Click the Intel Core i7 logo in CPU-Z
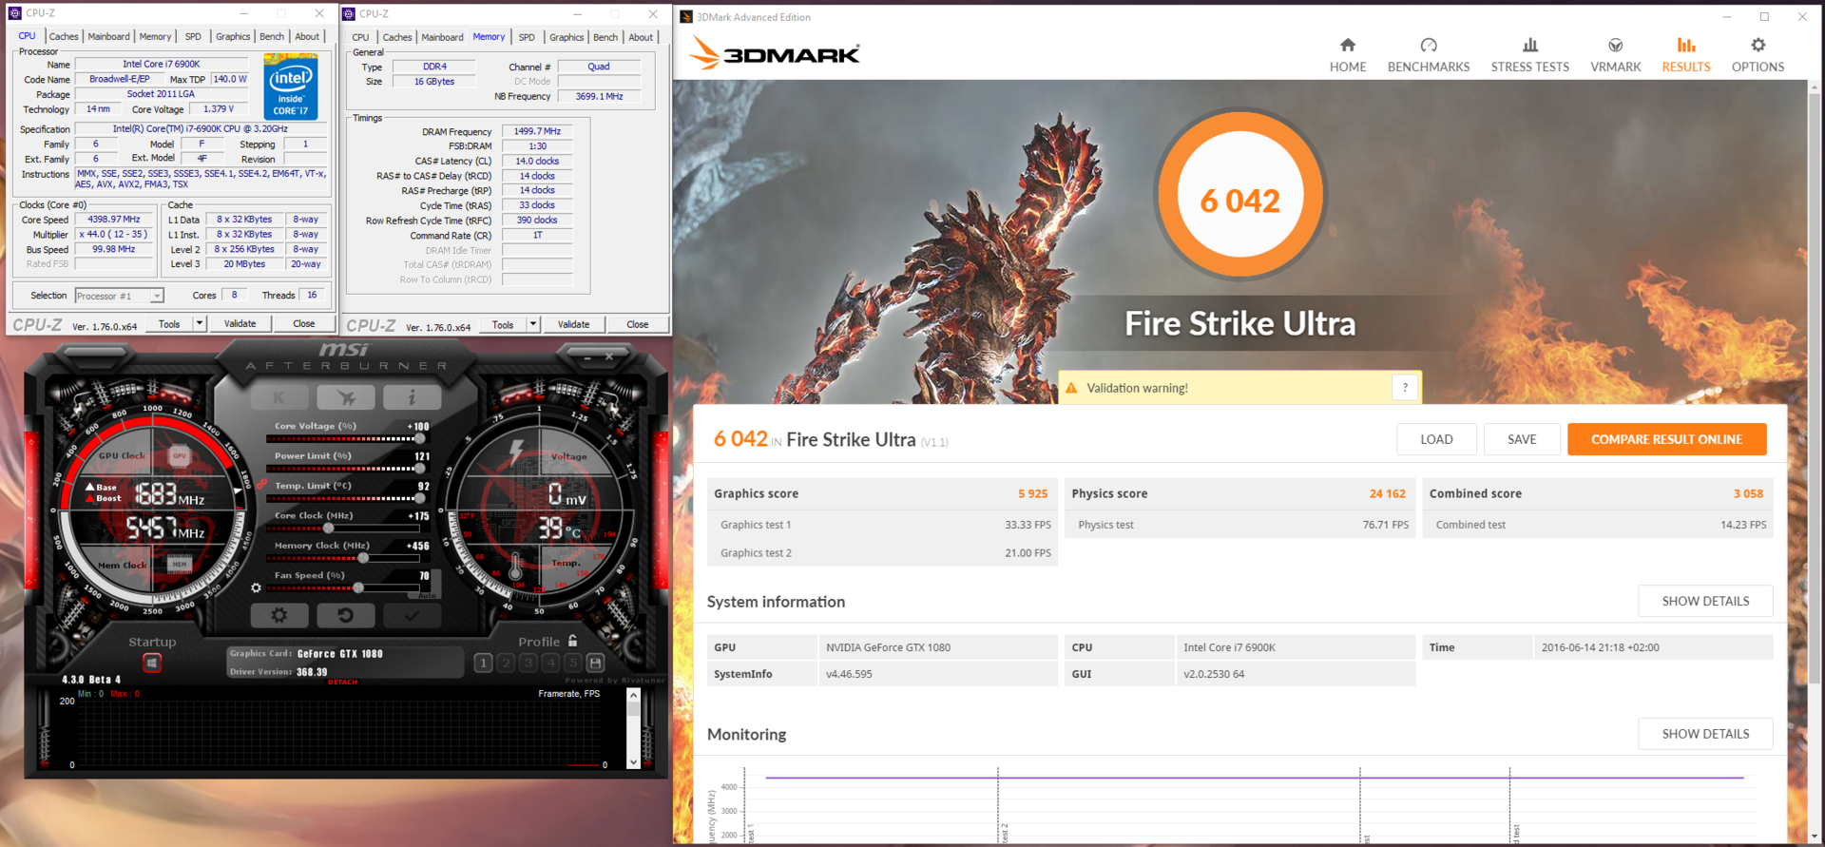1825x847 pixels. pos(291,87)
